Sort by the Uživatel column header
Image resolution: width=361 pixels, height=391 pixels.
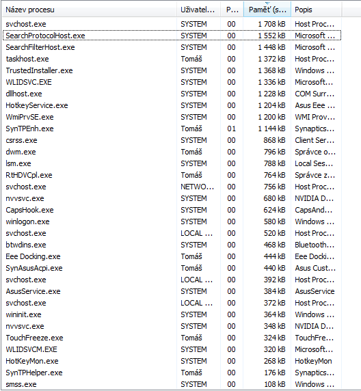pos(198,10)
